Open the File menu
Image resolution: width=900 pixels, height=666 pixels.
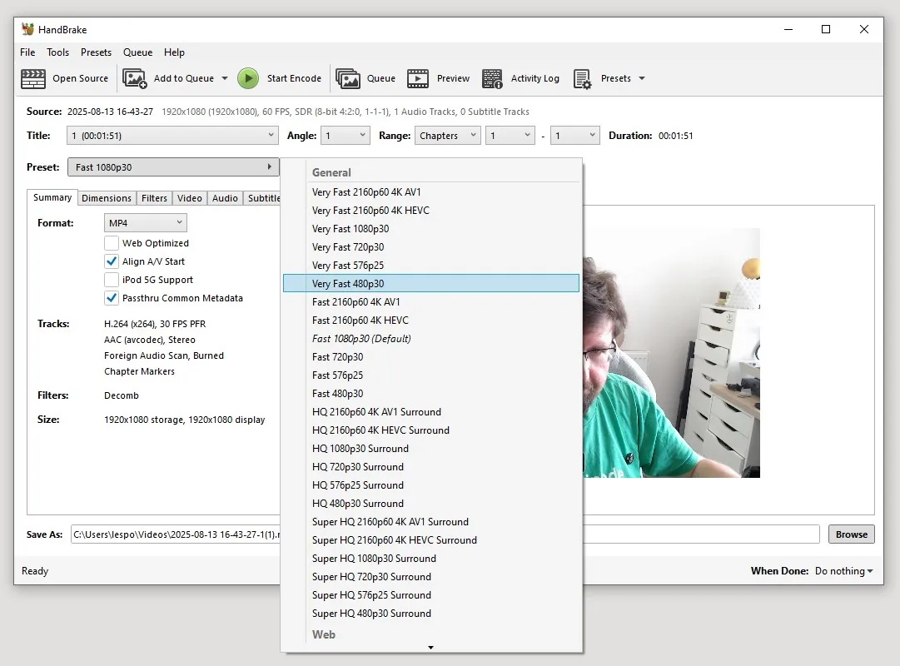[27, 52]
